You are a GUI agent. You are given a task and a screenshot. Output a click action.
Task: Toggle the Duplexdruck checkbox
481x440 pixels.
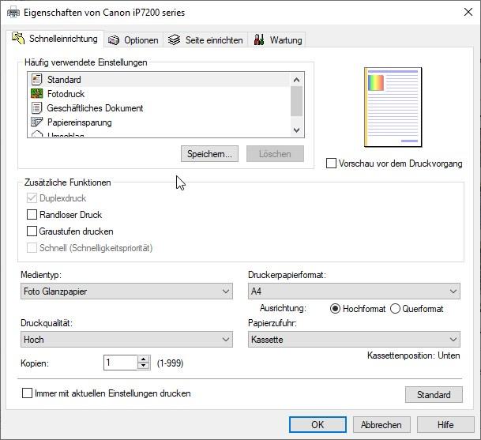tap(32, 198)
